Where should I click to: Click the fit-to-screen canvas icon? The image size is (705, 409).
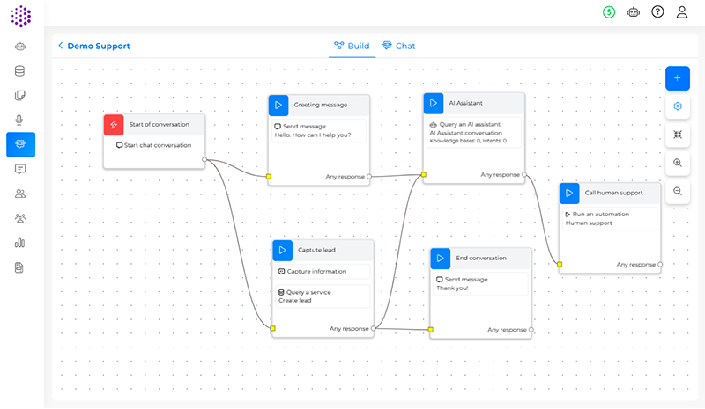(x=677, y=135)
